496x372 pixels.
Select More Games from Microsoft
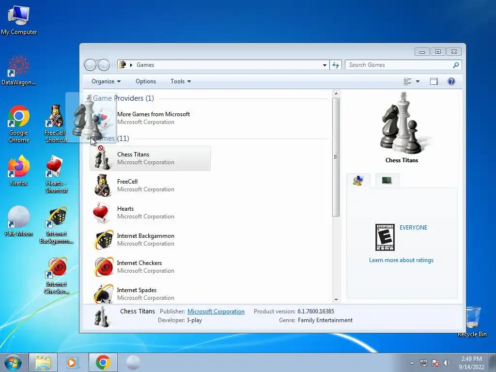[x=153, y=118]
